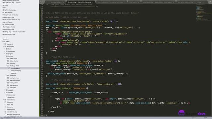
Task: Collapse the themes folder
Action: [x=5, y=56]
